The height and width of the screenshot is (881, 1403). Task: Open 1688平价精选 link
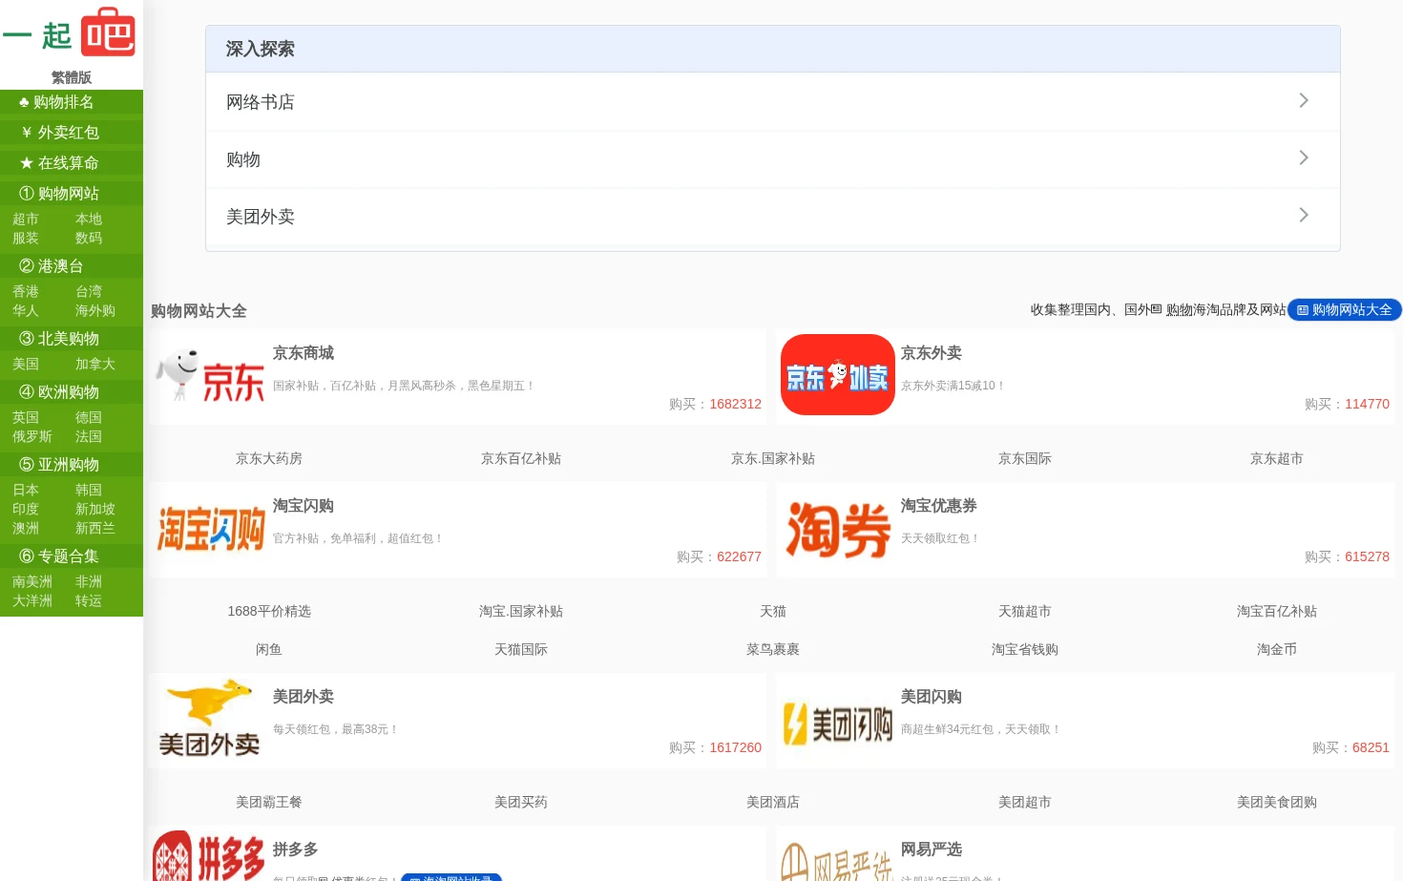pos(269,612)
